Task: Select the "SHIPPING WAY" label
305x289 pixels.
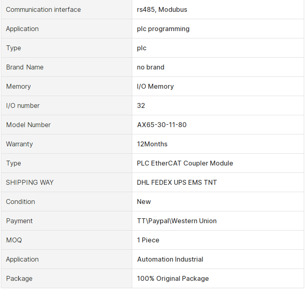Action: (30, 182)
